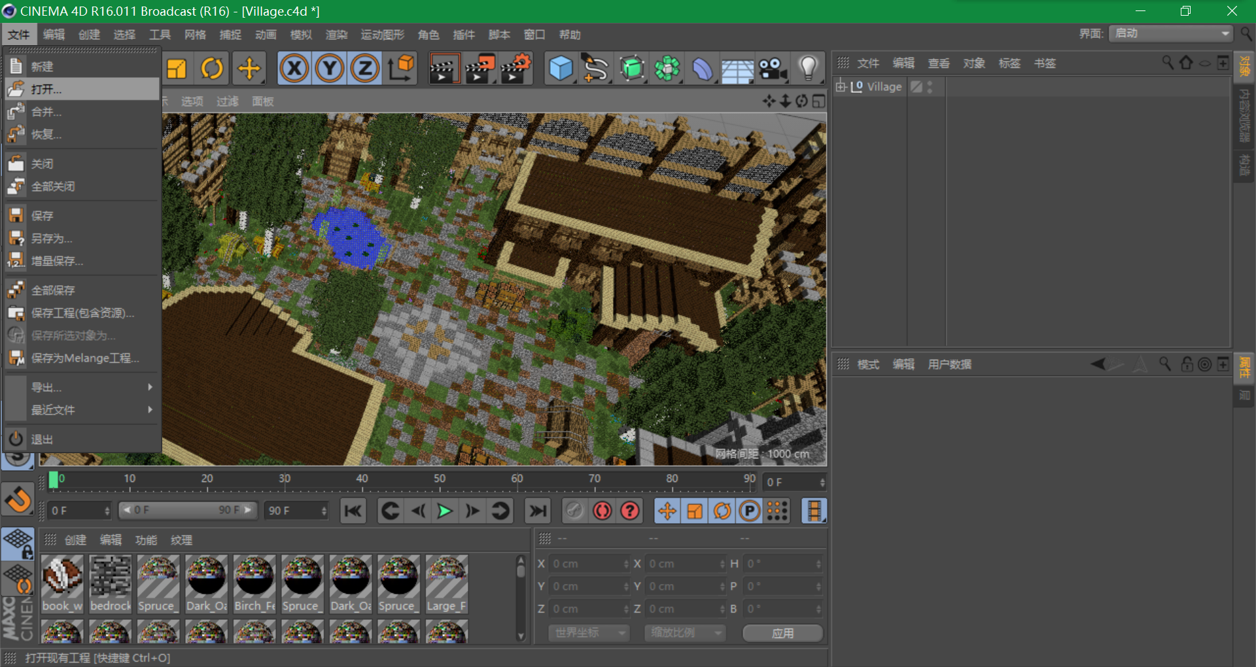Toggle rotation keyframe recording
This screenshot has width=1256, height=667.
coord(722,511)
